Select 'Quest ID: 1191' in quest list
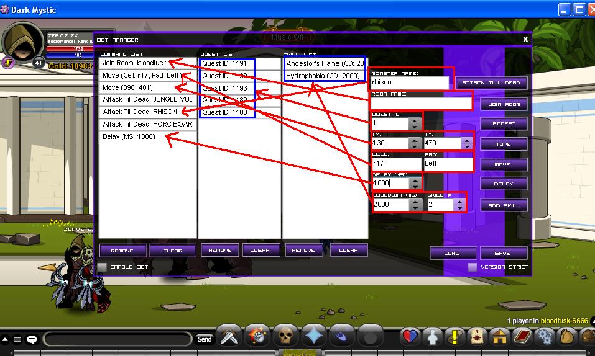Screen dimensions: 595x356 pos(240,63)
